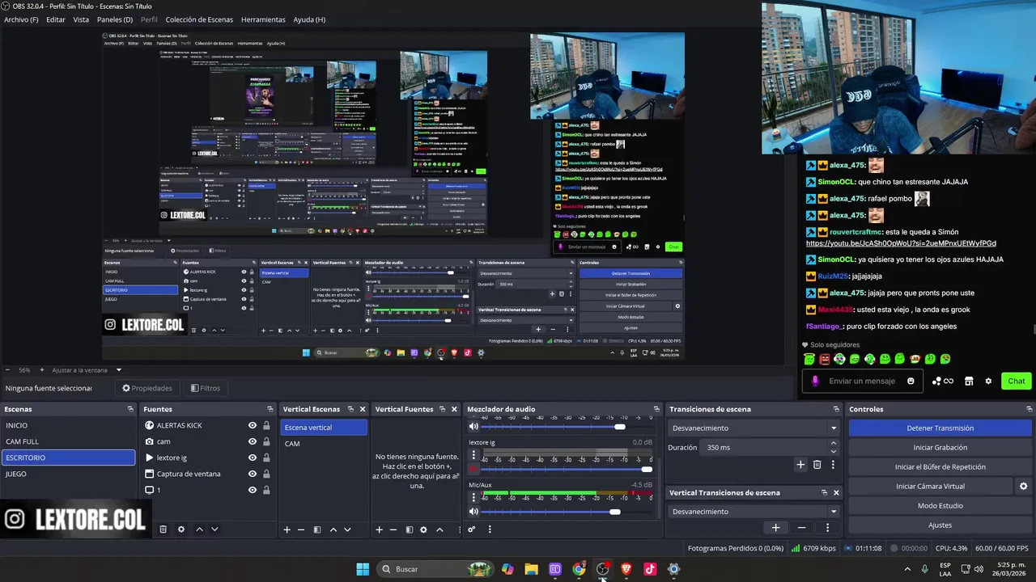The height and width of the screenshot is (582, 1036).
Task: Open Ajustes from Controles panel
Action: click(x=940, y=525)
